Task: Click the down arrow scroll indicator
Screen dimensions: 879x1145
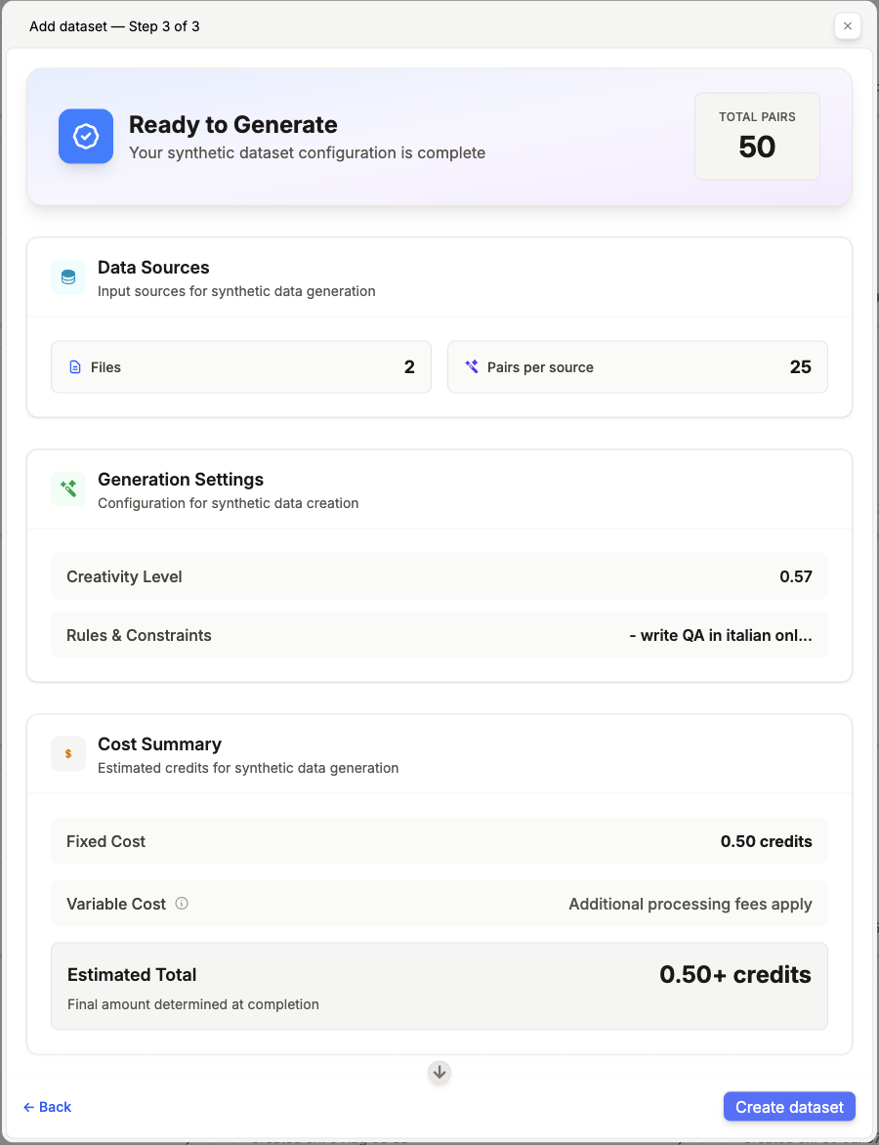Action: point(439,1072)
